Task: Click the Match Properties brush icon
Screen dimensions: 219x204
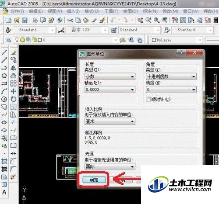Action: [94, 20]
